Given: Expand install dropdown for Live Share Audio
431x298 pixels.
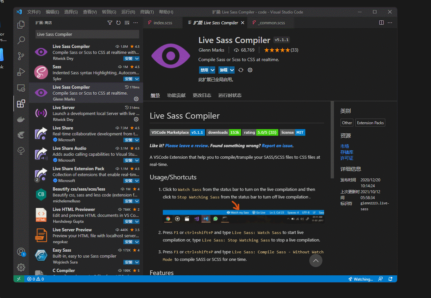Looking at the screenshot, I should (x=137, y=160).
